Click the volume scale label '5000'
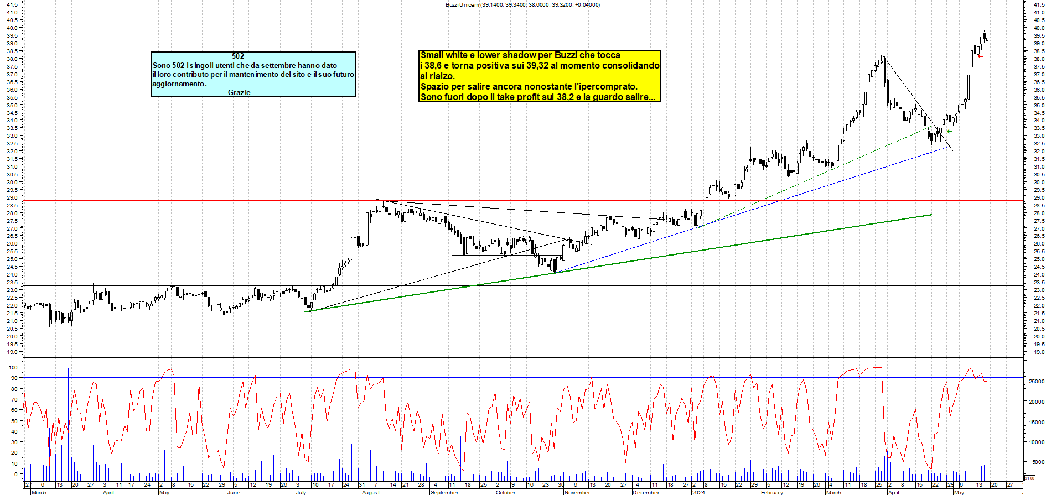 pyautogui.click(x=1038, y=462)
